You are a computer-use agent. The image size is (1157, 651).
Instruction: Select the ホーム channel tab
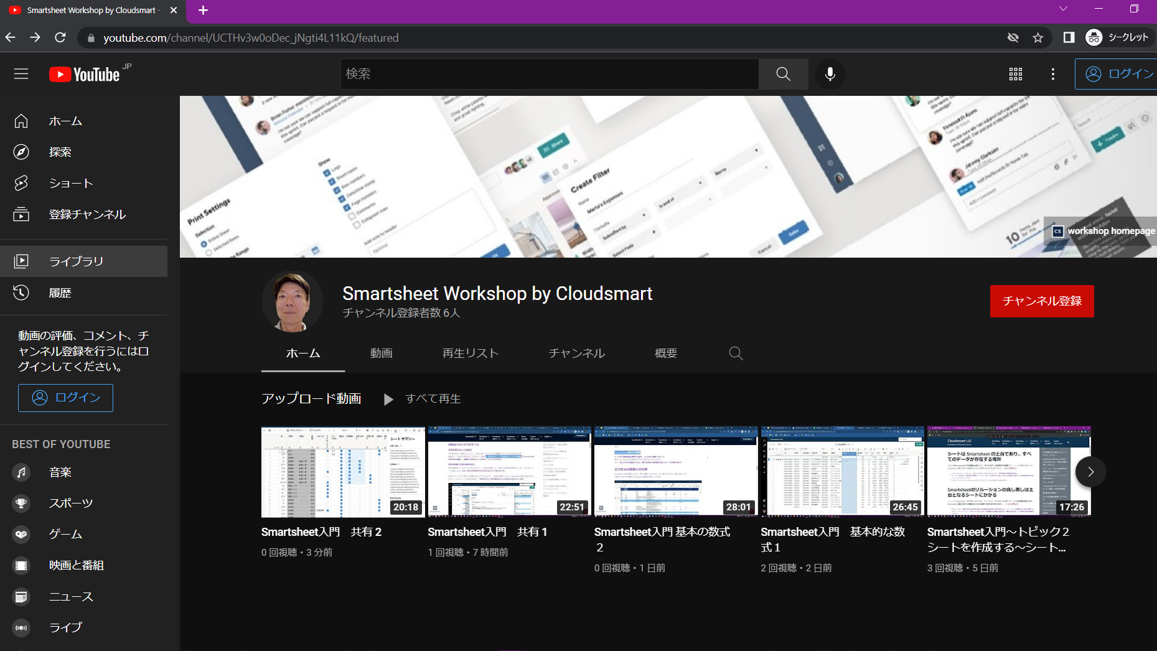click(303, 354)
